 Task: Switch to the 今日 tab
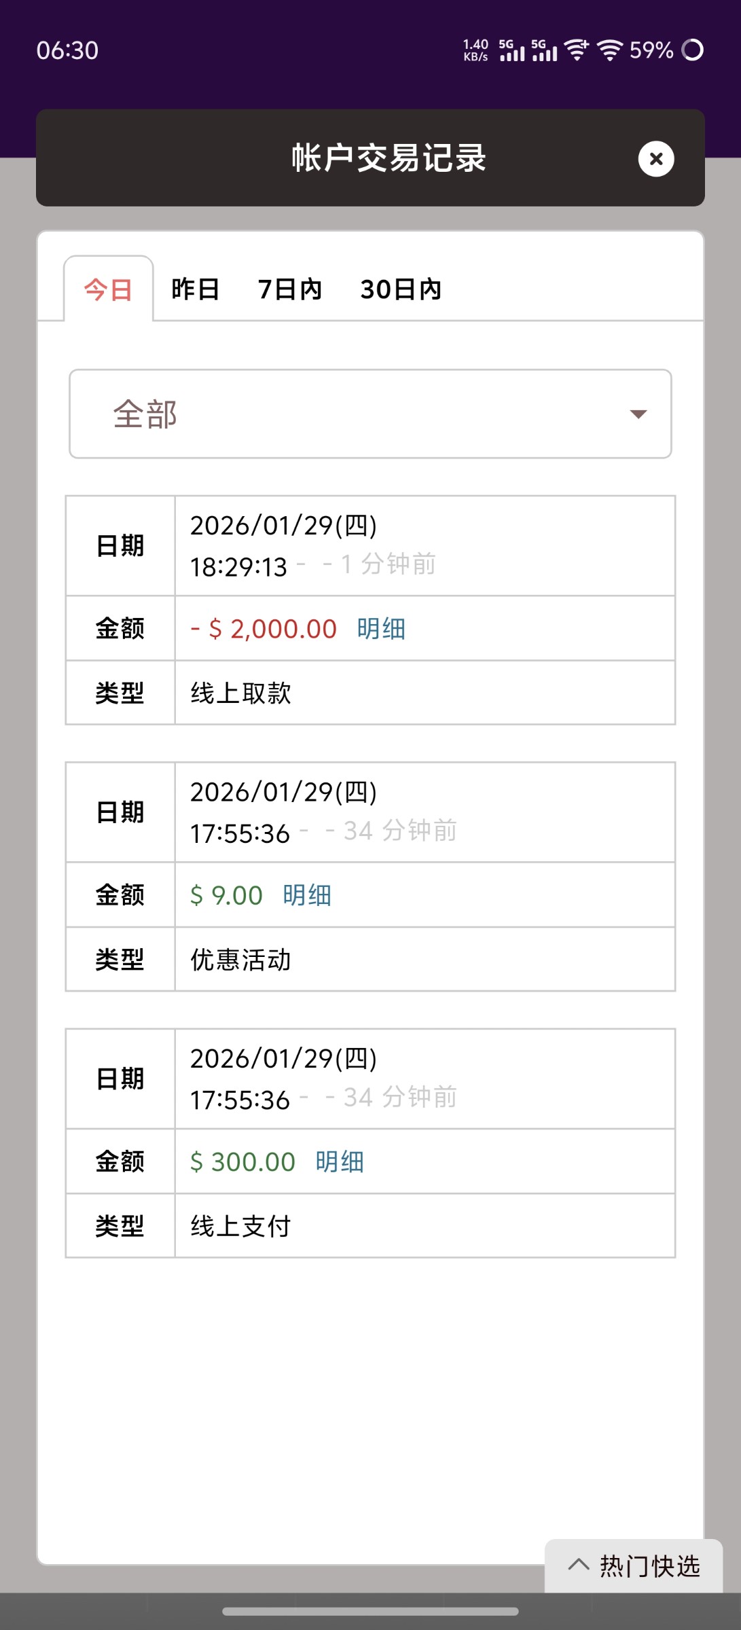[109, 290]
